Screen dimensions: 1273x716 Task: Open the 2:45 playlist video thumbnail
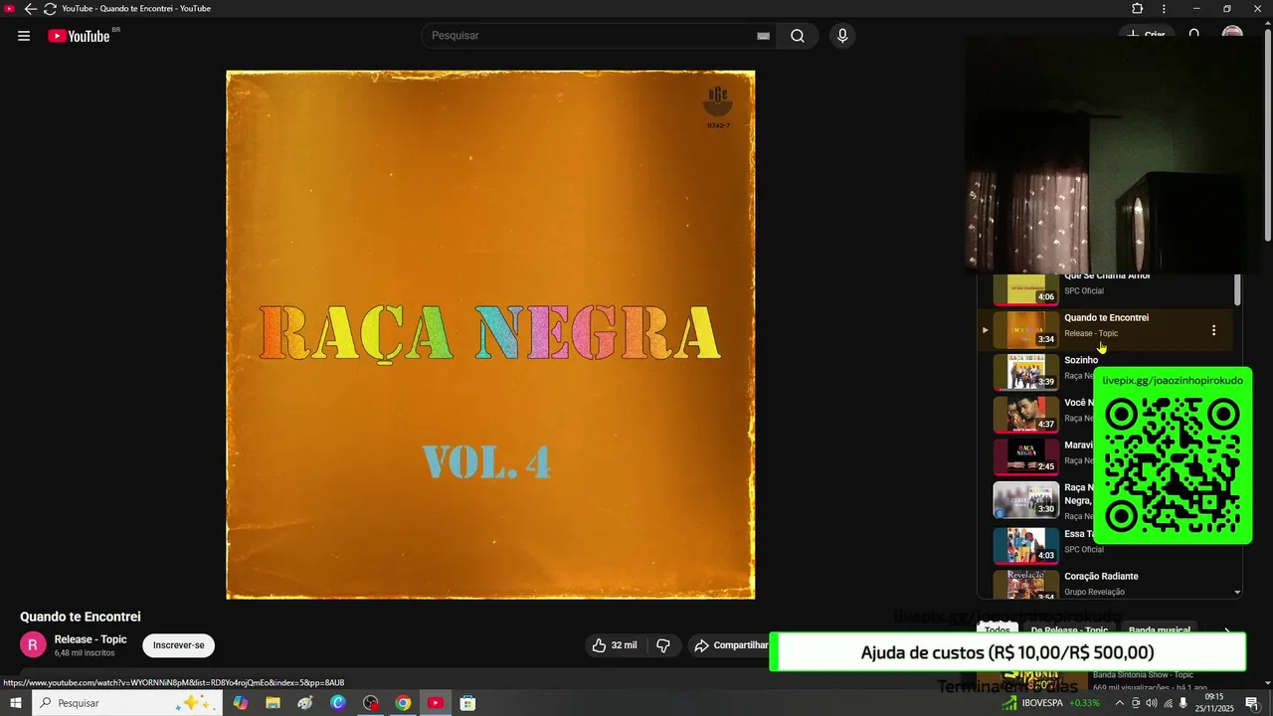pyautogui.click(x=1025, y=457)
